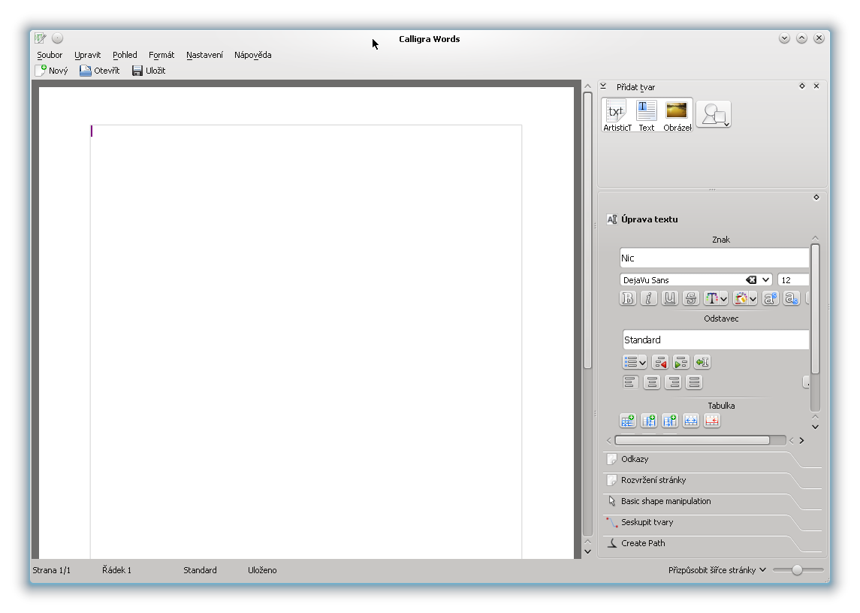Toggle superscript formatting
The width and height of the screenshot is (860, 613).
770,298
